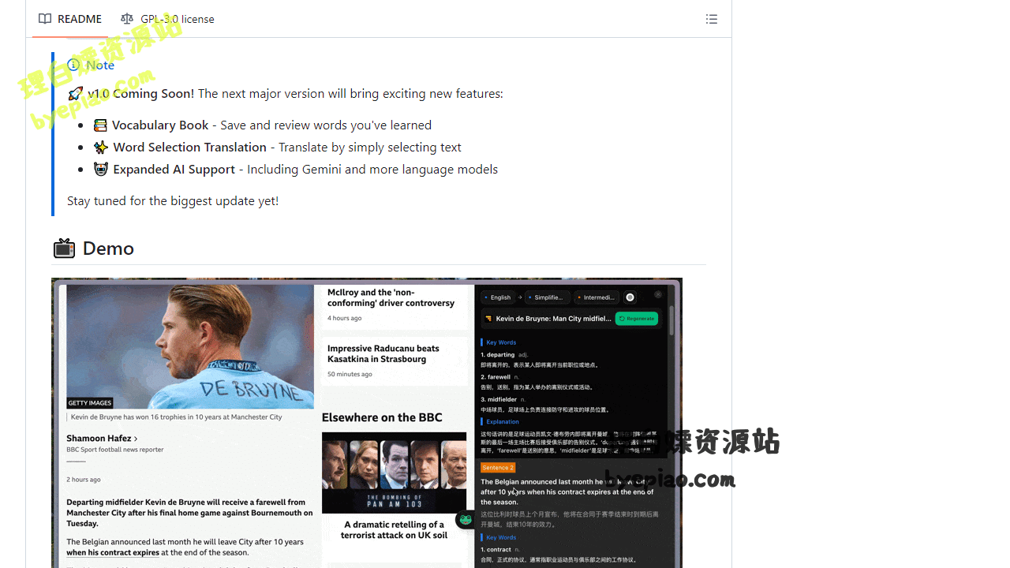Viewport: 1010px width, 568px height.
Task: Click the books emoji beside Vocabulary Book
Action: (x=100, y=125)
